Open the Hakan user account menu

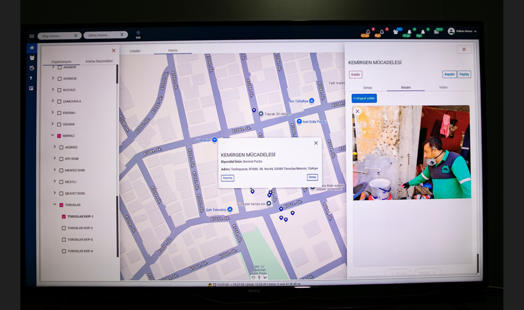[462, 31]
